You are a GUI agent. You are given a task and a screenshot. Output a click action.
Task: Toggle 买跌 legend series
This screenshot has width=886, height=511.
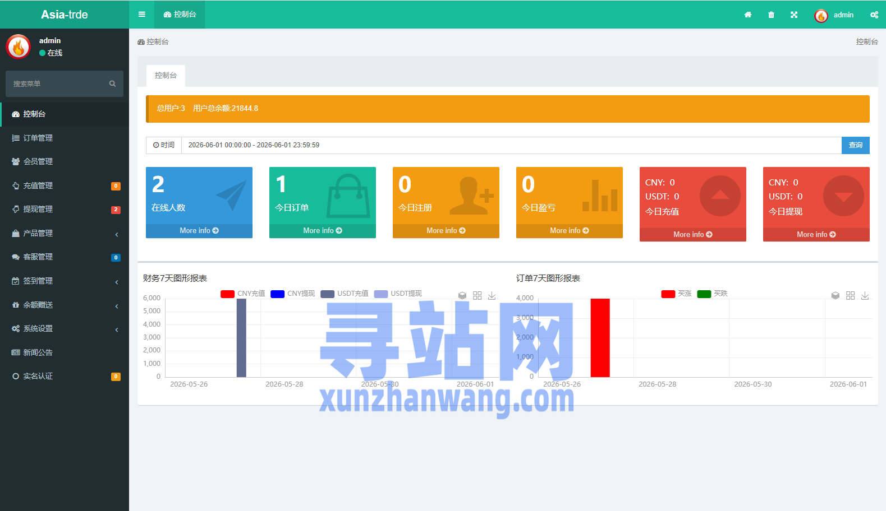[x=713, y=294]
